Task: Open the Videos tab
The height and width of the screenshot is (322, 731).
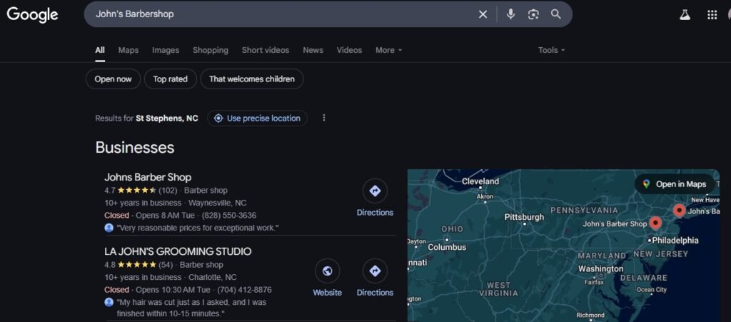Action: point(349,50)
